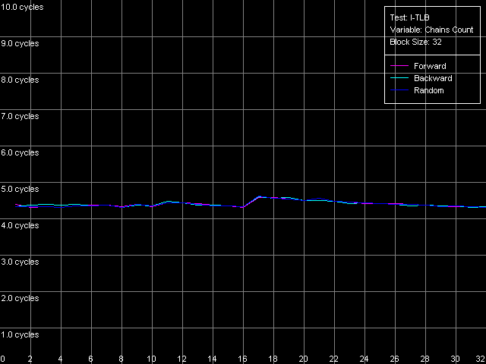Click the 5.0 cycles axis label

pos(20,189)
